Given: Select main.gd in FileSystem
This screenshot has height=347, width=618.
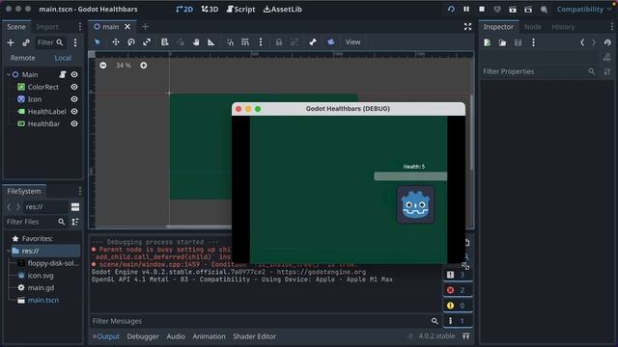Looking at the screenshot, I should coord(41,287).
